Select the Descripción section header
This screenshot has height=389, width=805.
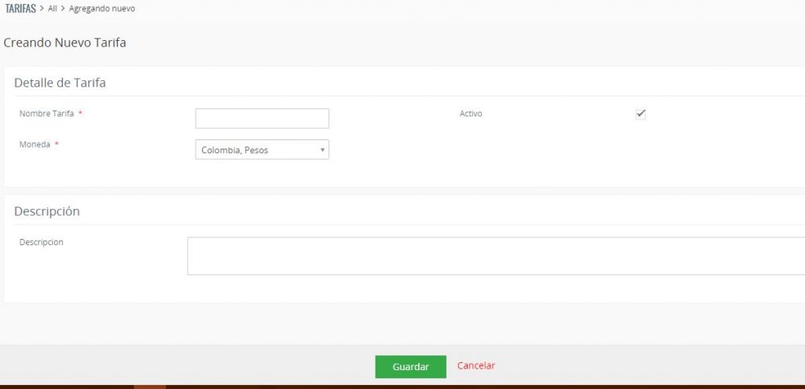click(46, 211)
